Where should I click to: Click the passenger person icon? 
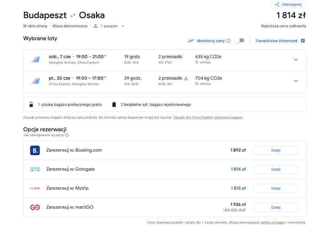[95, 26]
